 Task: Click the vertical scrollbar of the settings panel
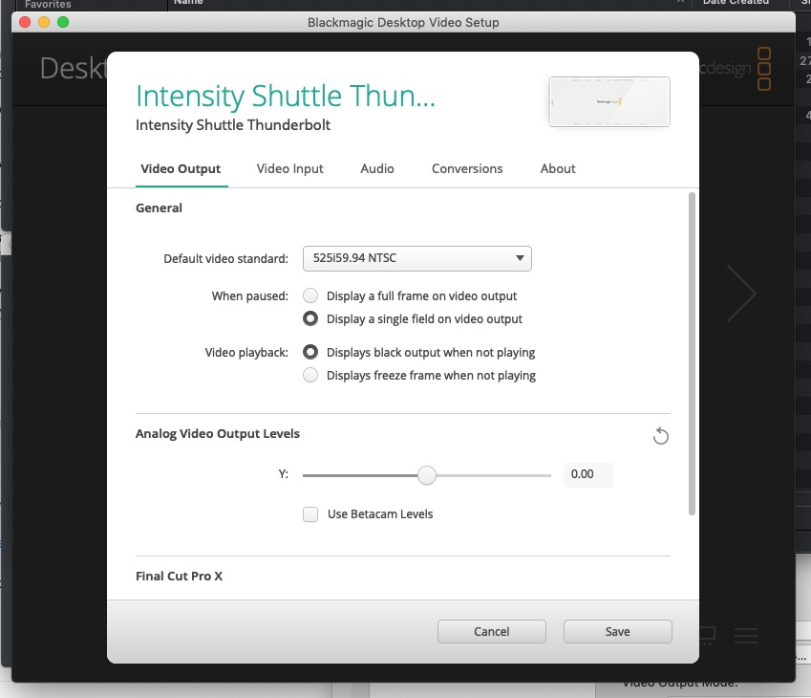[692, 354]
